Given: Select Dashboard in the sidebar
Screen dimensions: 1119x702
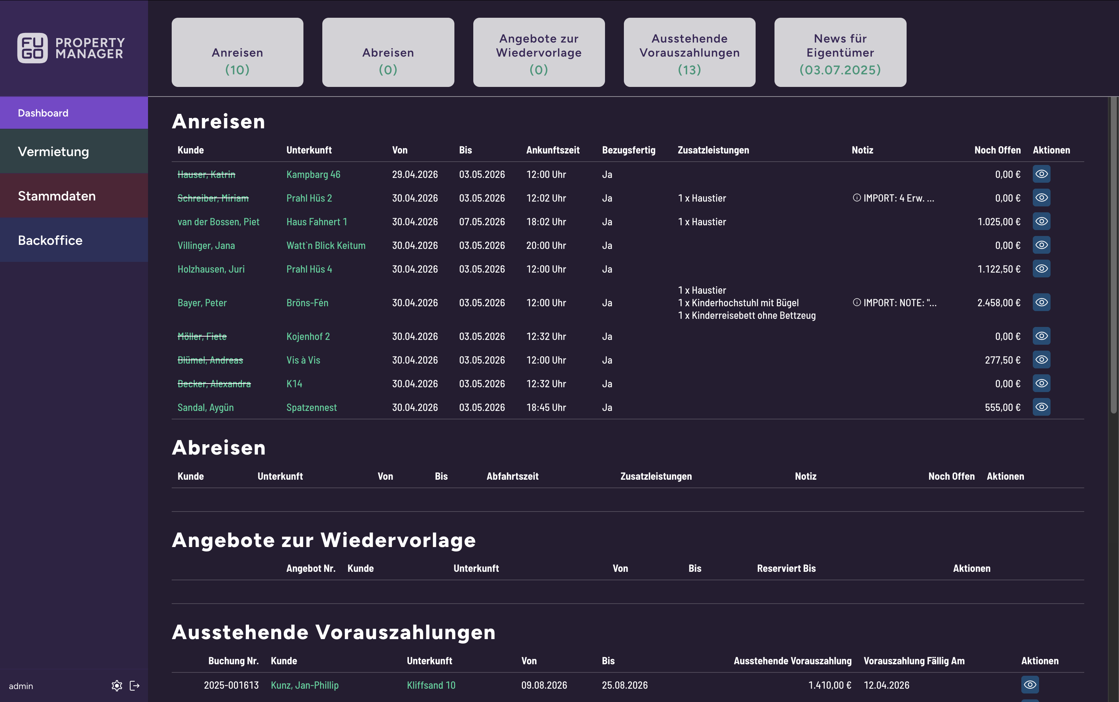Looking at the screenshot, I should (x=74, y=113).
